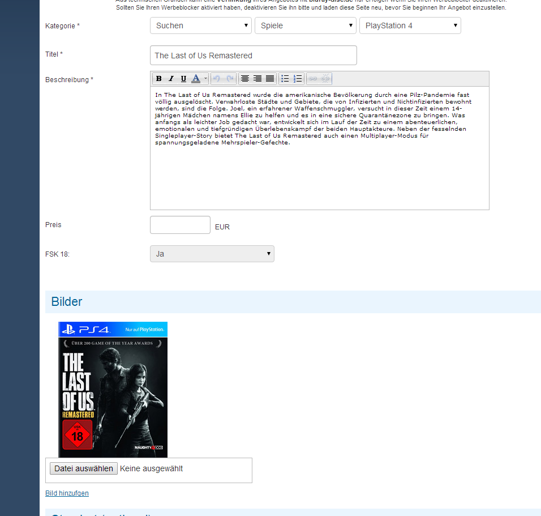Click the redo arrow in the editor toolbar
The height and width of the screenshot is (516, 541).
(230, 79)
